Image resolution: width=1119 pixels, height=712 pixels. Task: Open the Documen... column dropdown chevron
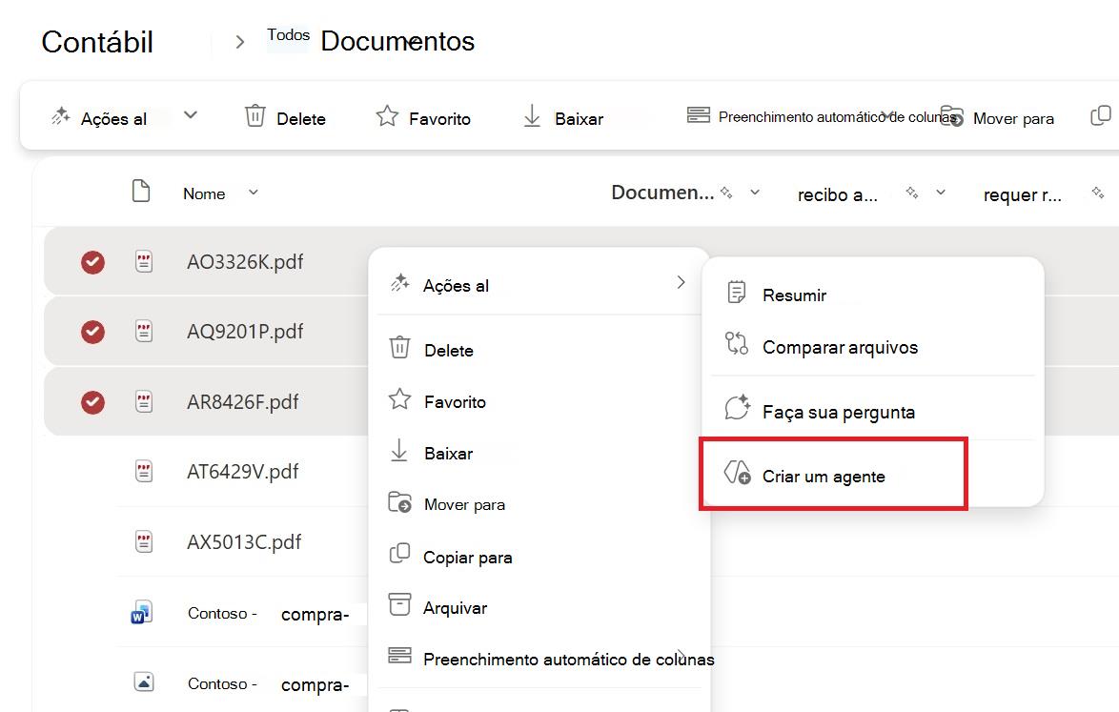pyautogui.click(x=754, y=193)
